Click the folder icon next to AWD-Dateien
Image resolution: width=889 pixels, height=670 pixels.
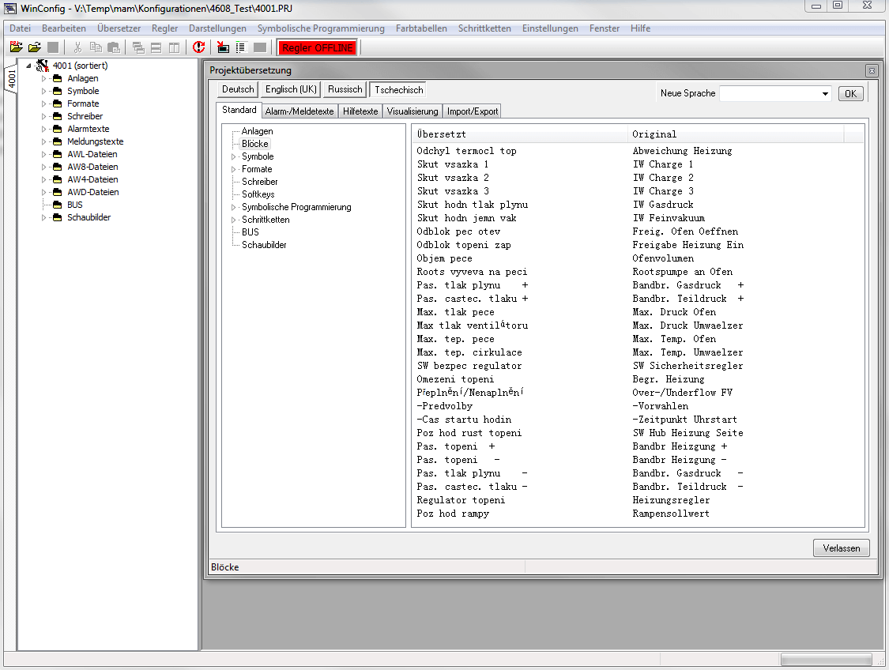[57, 192]
